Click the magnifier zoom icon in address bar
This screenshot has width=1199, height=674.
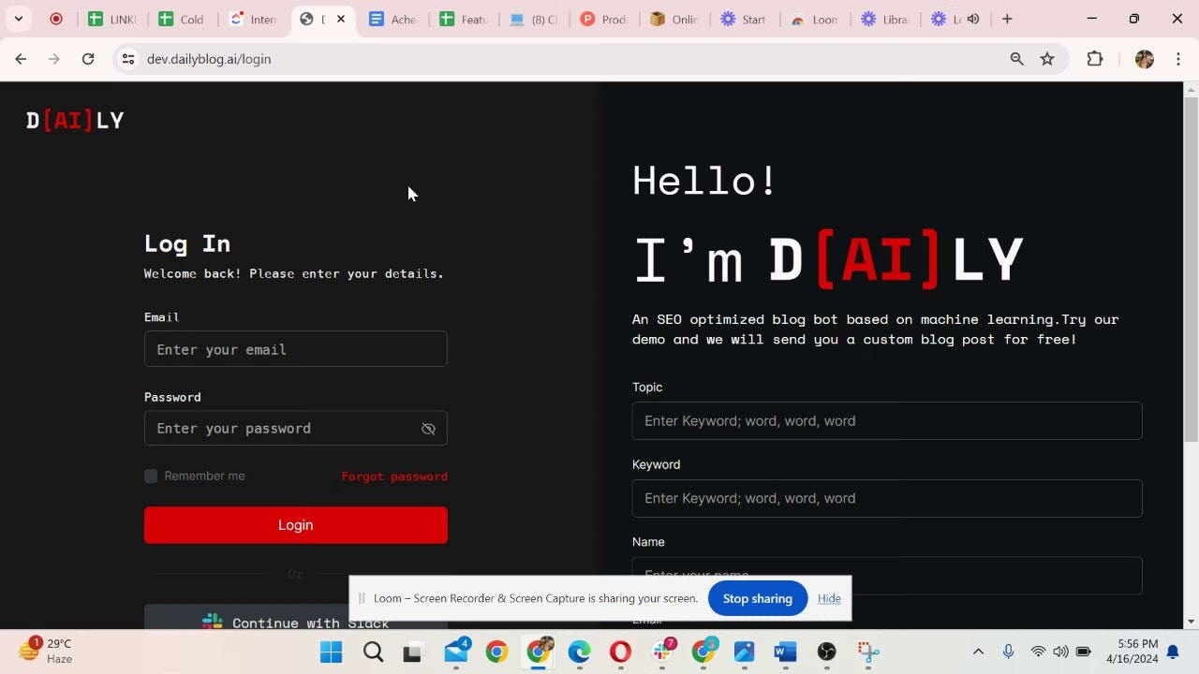point(1016,58)
